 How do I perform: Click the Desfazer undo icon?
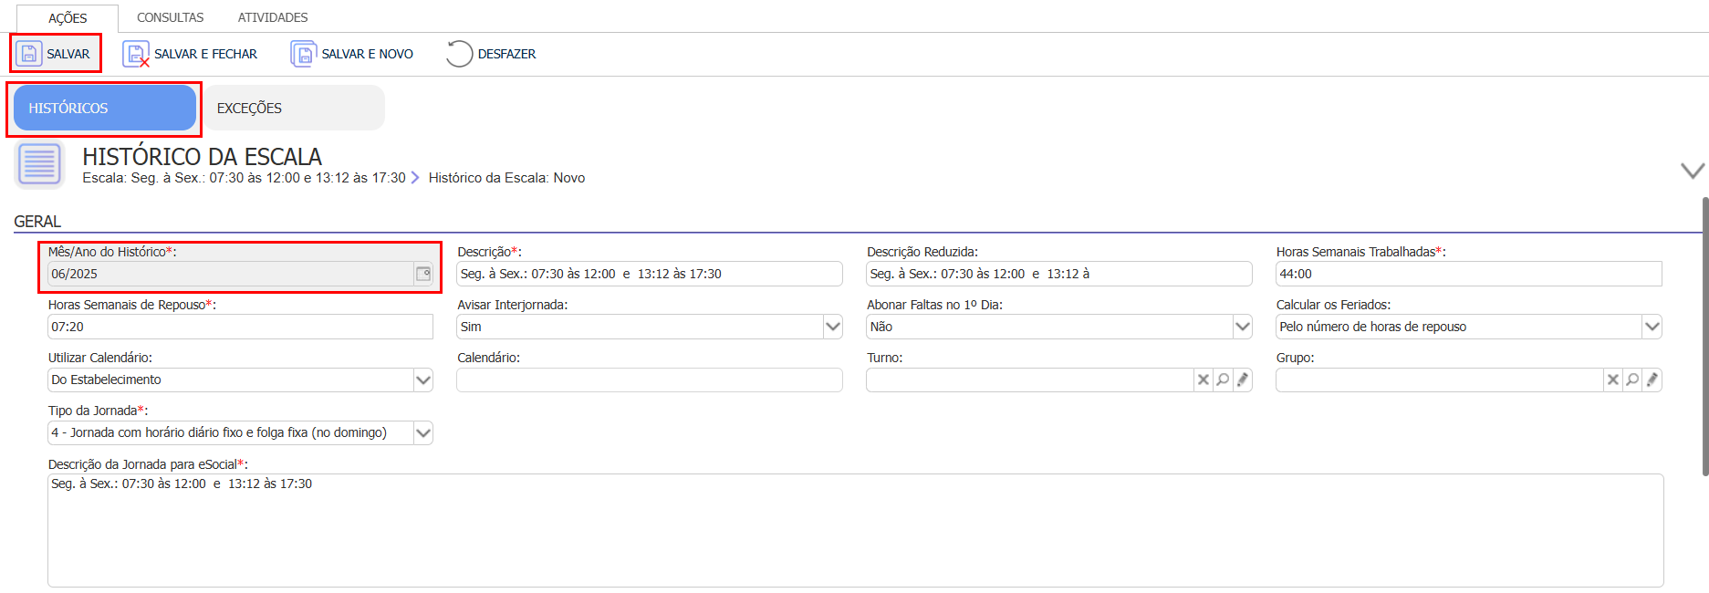tap(459, 54)
